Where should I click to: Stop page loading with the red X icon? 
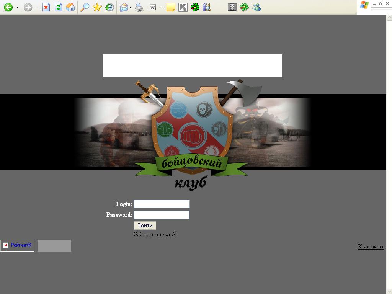[46, 7]
